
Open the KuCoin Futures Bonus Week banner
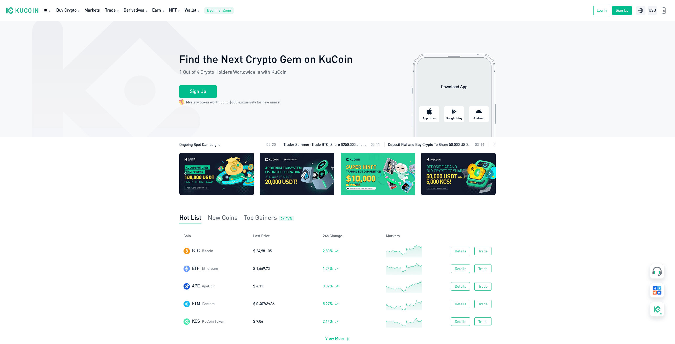216,174
